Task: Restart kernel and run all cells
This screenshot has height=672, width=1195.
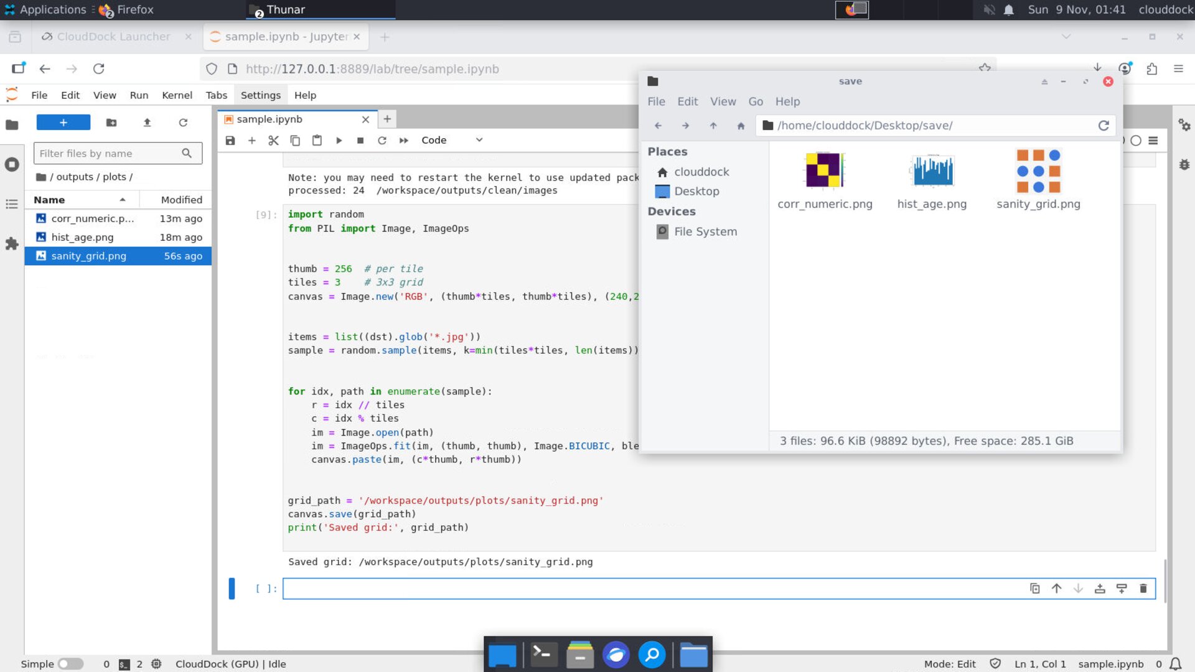Action: tap(403, 141)
